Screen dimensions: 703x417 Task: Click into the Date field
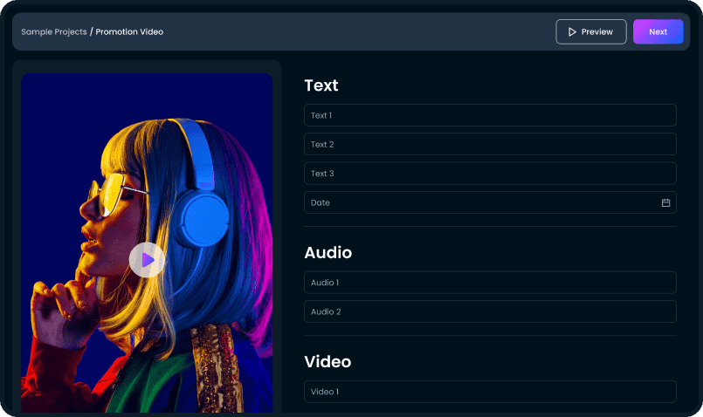pos(490,202)
